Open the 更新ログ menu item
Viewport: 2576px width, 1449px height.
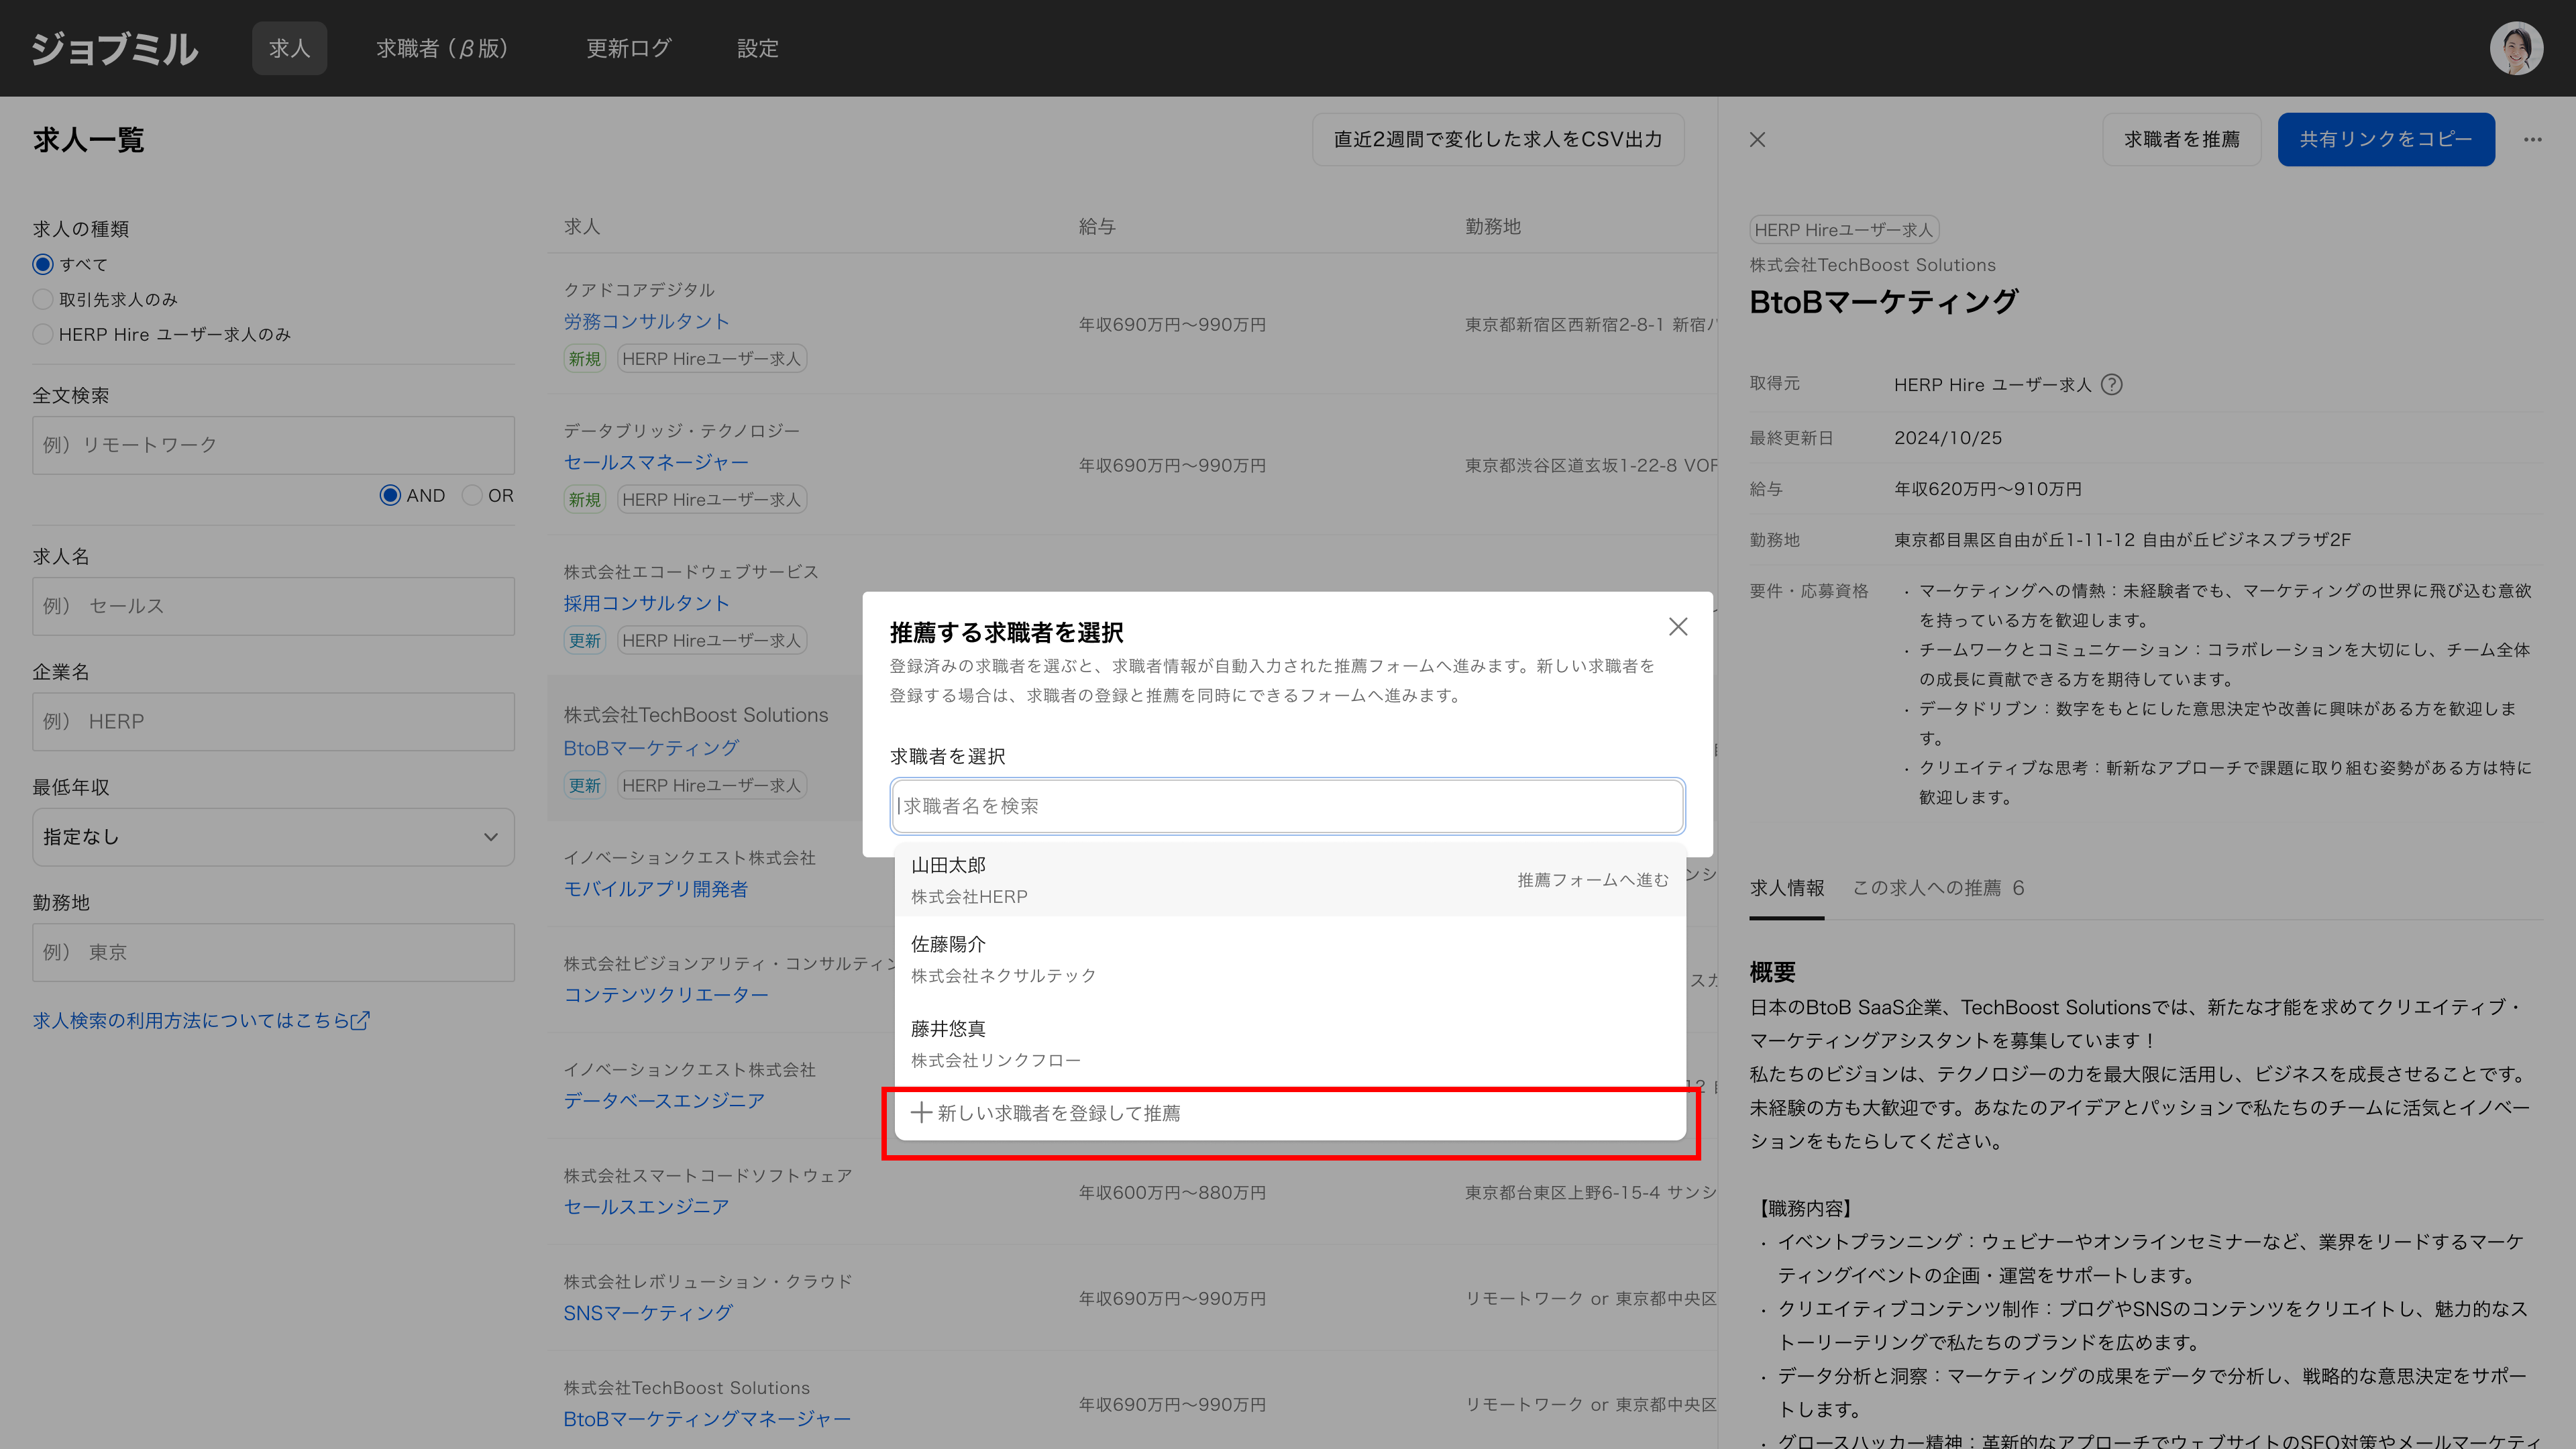point(628,48)
